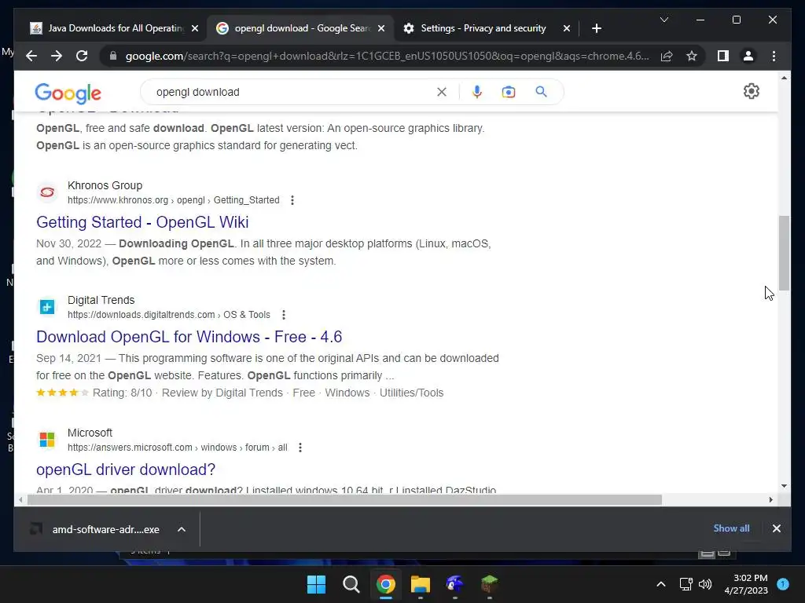Reload the Google search page
Screen dimensions: 805x603
point(82,56)
